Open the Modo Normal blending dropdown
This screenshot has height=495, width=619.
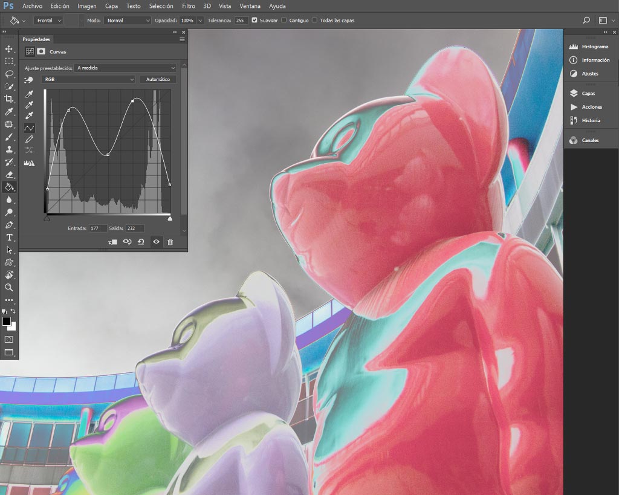coord(128,20)
